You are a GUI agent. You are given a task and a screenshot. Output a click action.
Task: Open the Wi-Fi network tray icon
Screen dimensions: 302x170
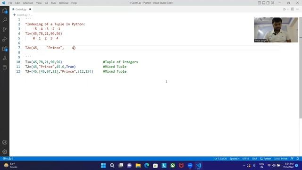point(269,166)
